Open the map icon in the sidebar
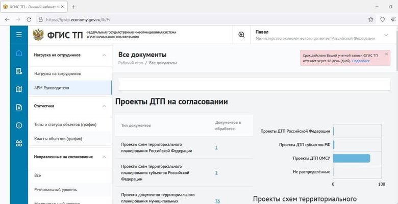Screen dimensions: 398x204 (19, 89)
